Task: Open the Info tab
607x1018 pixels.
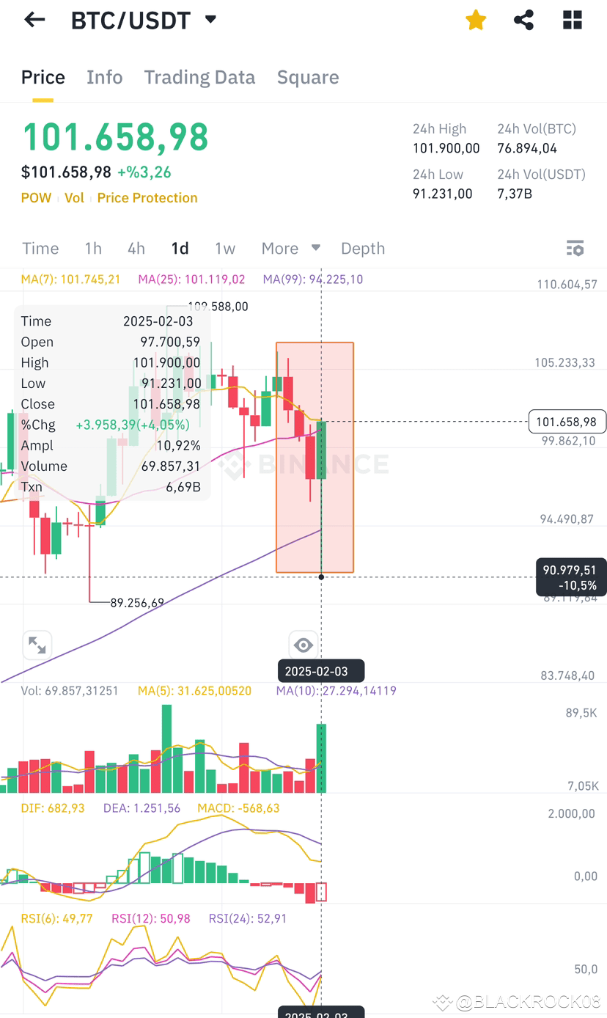Action: pyautogui.click(x=104, y=77)
